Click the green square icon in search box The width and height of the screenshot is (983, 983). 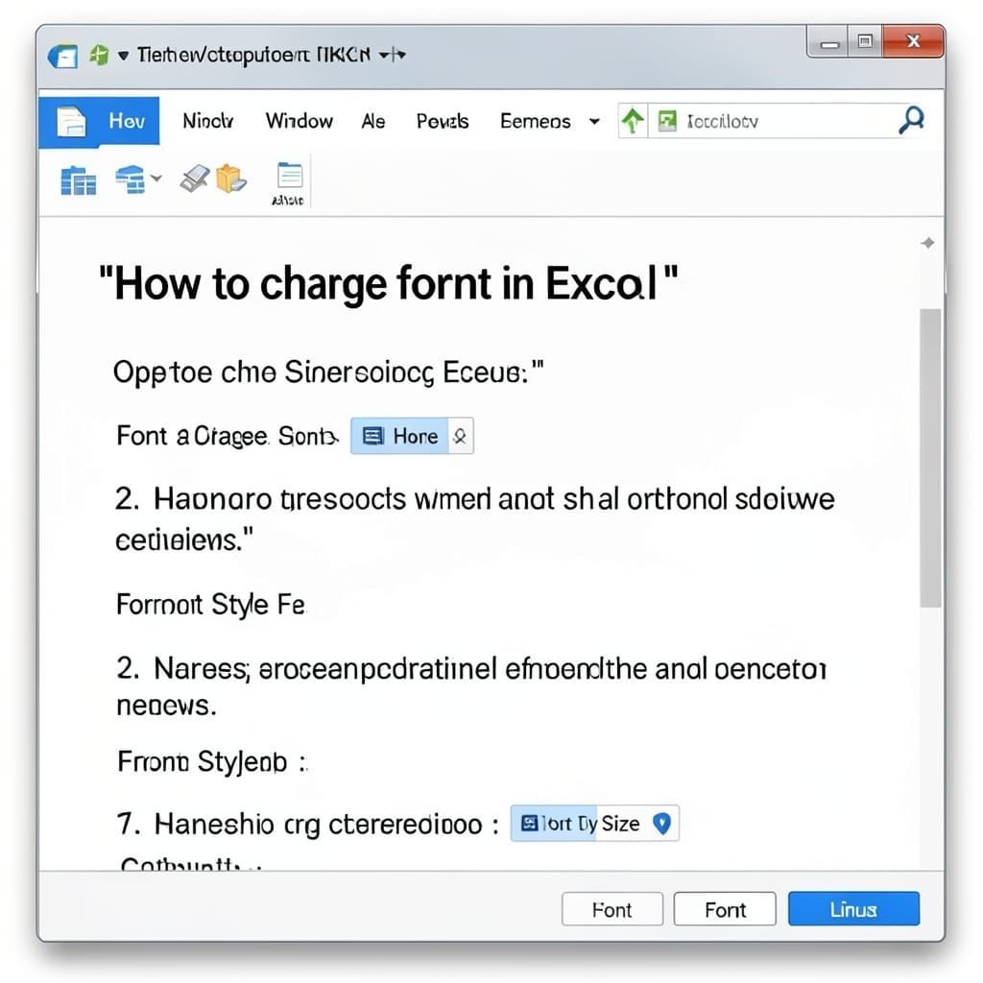point(667,120)
